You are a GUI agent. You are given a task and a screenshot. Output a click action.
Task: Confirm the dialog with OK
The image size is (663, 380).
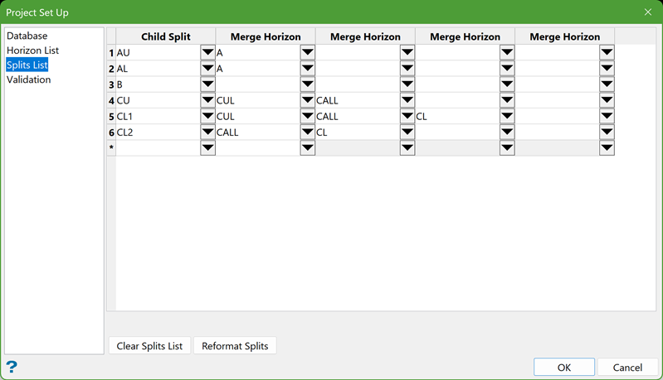pyautogui.click(x=564, y=367)
